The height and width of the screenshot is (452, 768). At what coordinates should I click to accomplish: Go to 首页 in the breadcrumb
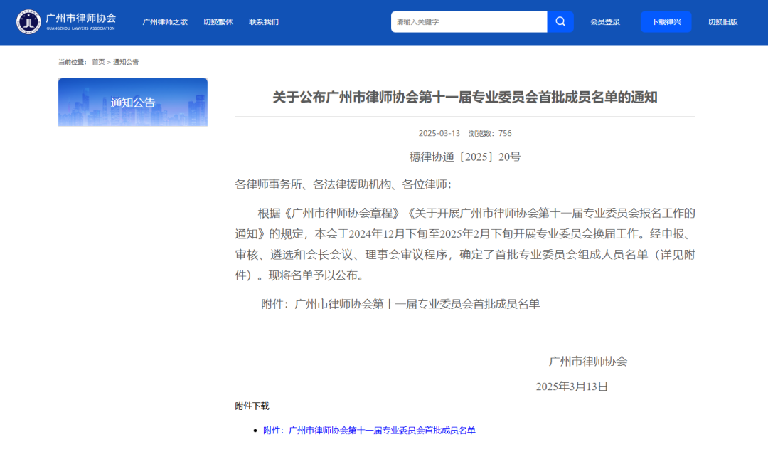(x=98, y=62)
